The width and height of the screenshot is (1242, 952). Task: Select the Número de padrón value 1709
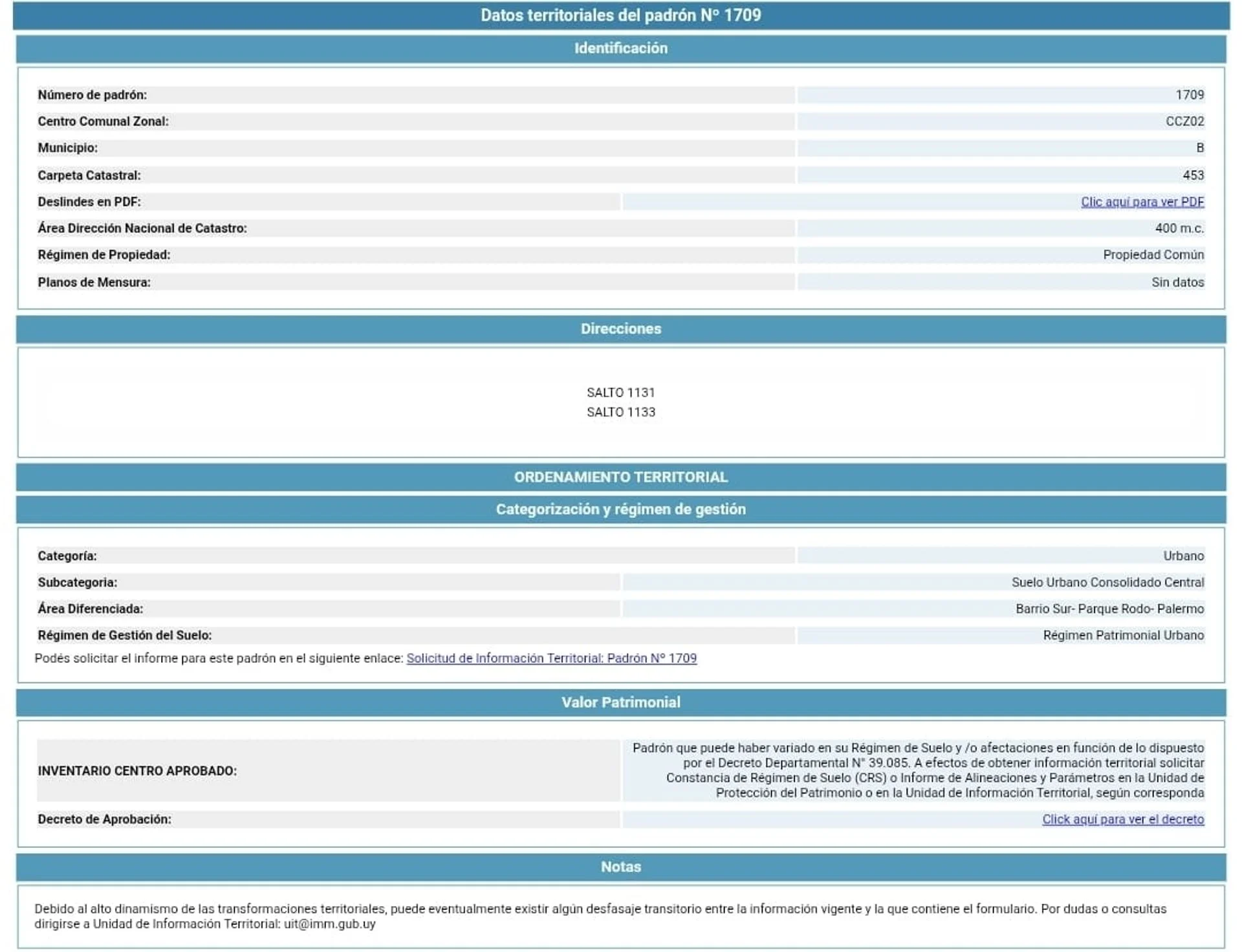pyautogui.click(x=1189, y=95)
